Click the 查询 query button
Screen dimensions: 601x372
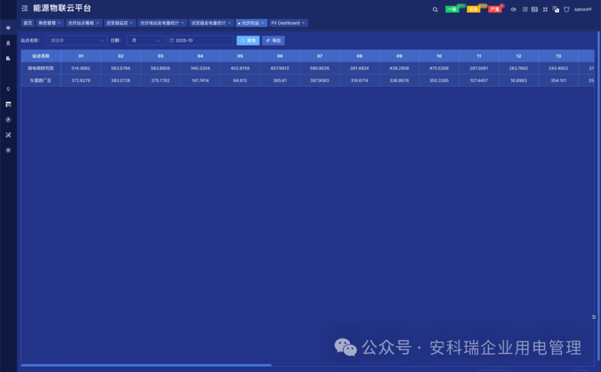tap(248, 41)
